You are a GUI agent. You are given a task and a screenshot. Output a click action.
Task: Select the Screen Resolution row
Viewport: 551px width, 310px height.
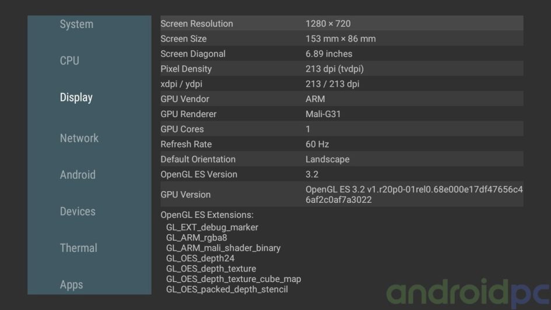(342, 23)
